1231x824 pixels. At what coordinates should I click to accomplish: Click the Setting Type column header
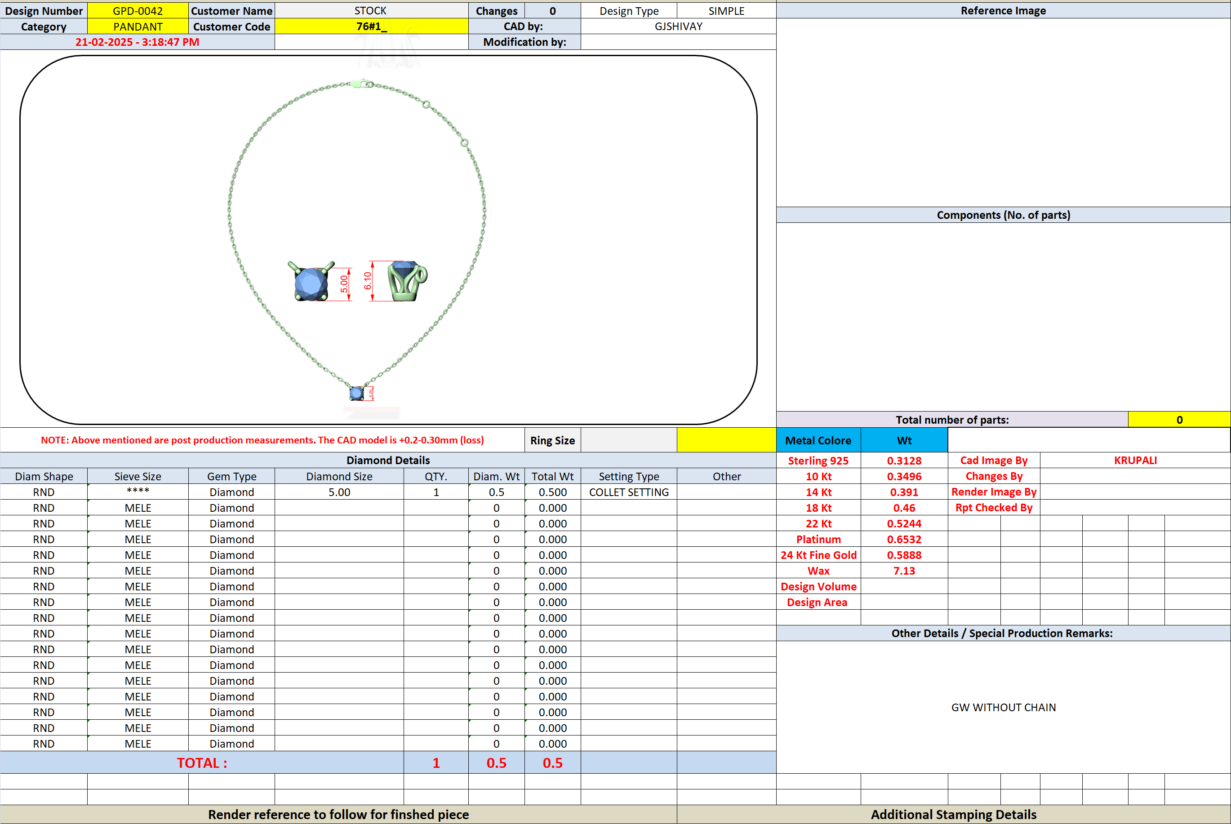(x=629, y=476)
